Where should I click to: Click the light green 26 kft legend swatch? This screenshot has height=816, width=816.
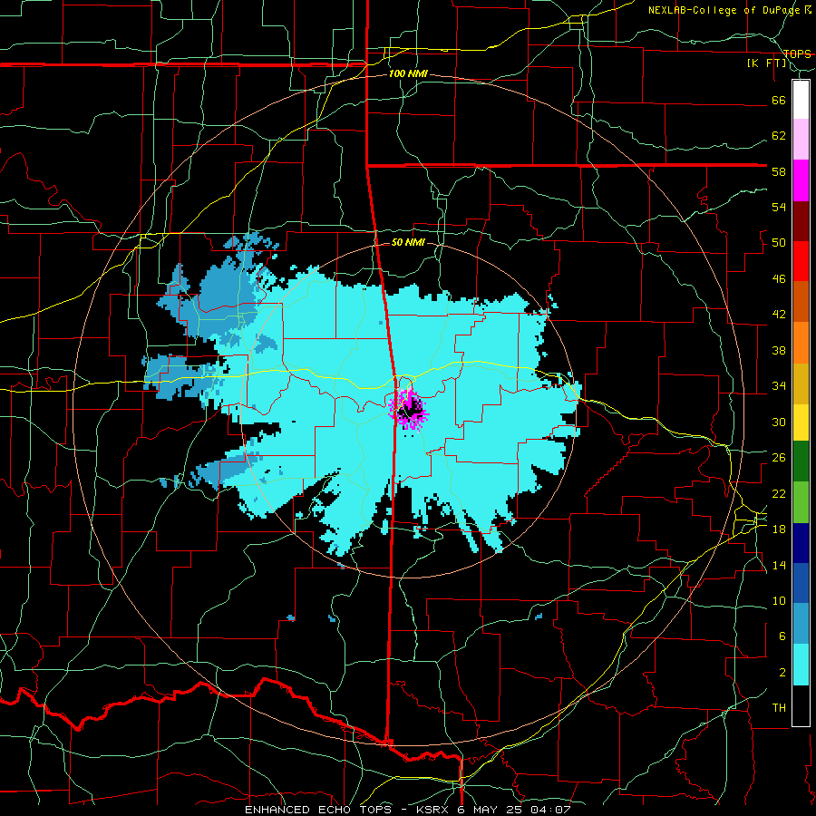(x=801, y=502)
